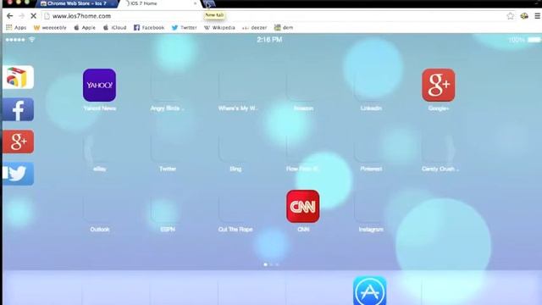Click the Twitter sidebar share icon

18,174
